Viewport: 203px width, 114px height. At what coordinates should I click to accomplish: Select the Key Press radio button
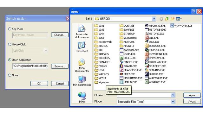coord(10,29)
